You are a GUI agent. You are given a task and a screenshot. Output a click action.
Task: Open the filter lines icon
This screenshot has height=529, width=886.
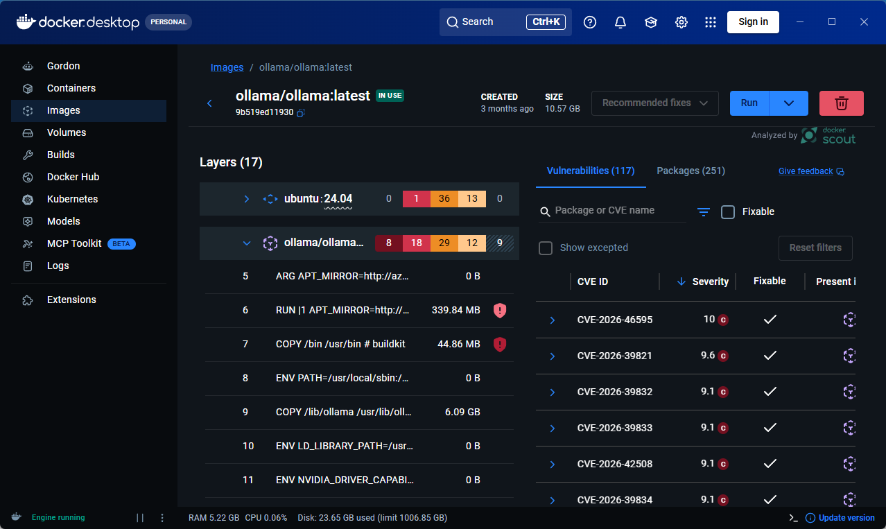704,212
